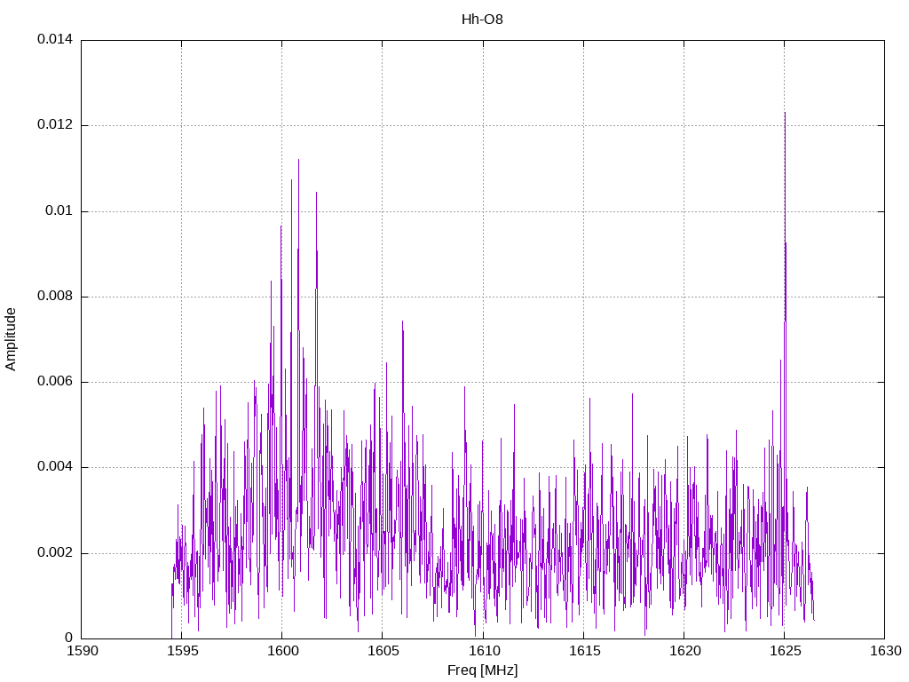909x682 pixels.
Task: Click the 0.004 y-axis tick label
Action: click(x=54, y=467)
